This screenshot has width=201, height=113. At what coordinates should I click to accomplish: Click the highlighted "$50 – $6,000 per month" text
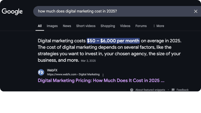113,41
